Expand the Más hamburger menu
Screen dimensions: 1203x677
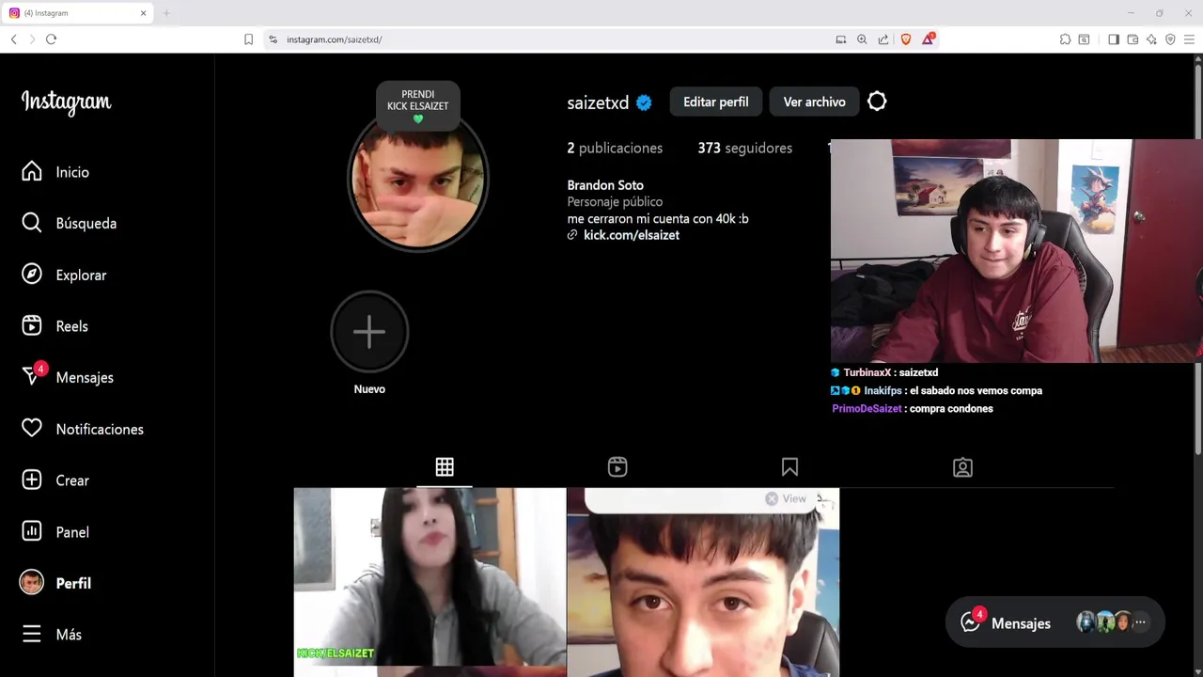[52, 635]
